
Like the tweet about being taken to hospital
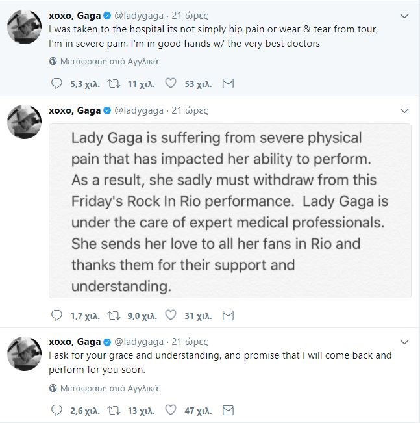171,83
